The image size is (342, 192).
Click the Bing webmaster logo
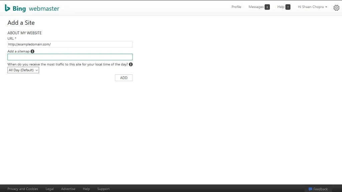click(x=32, y=8)
